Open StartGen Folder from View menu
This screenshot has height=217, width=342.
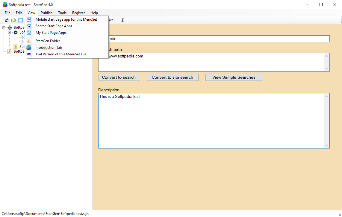point(67,41)
